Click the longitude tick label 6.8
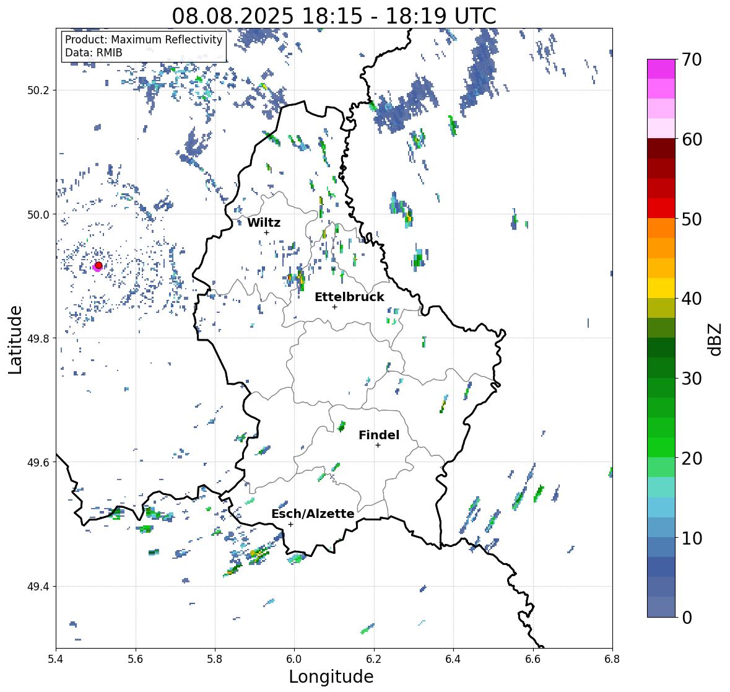730x692 pixels. click(612, 659)
